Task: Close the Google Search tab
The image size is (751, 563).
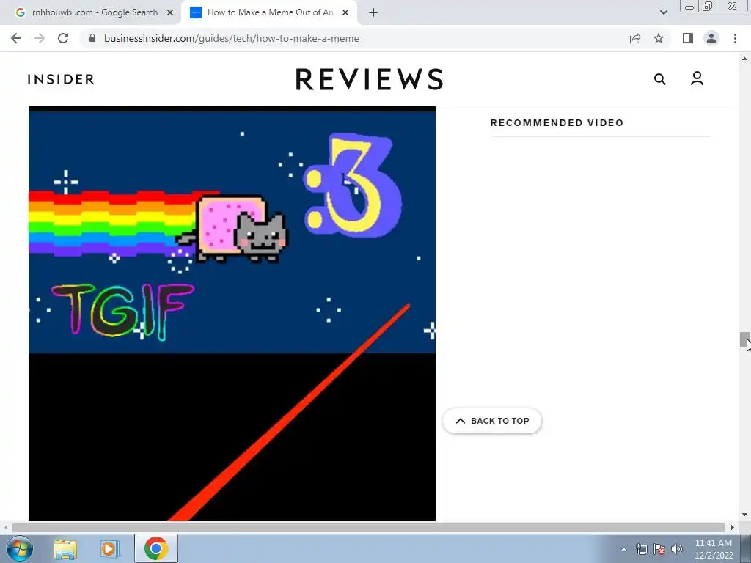Action: pos(170,12)
